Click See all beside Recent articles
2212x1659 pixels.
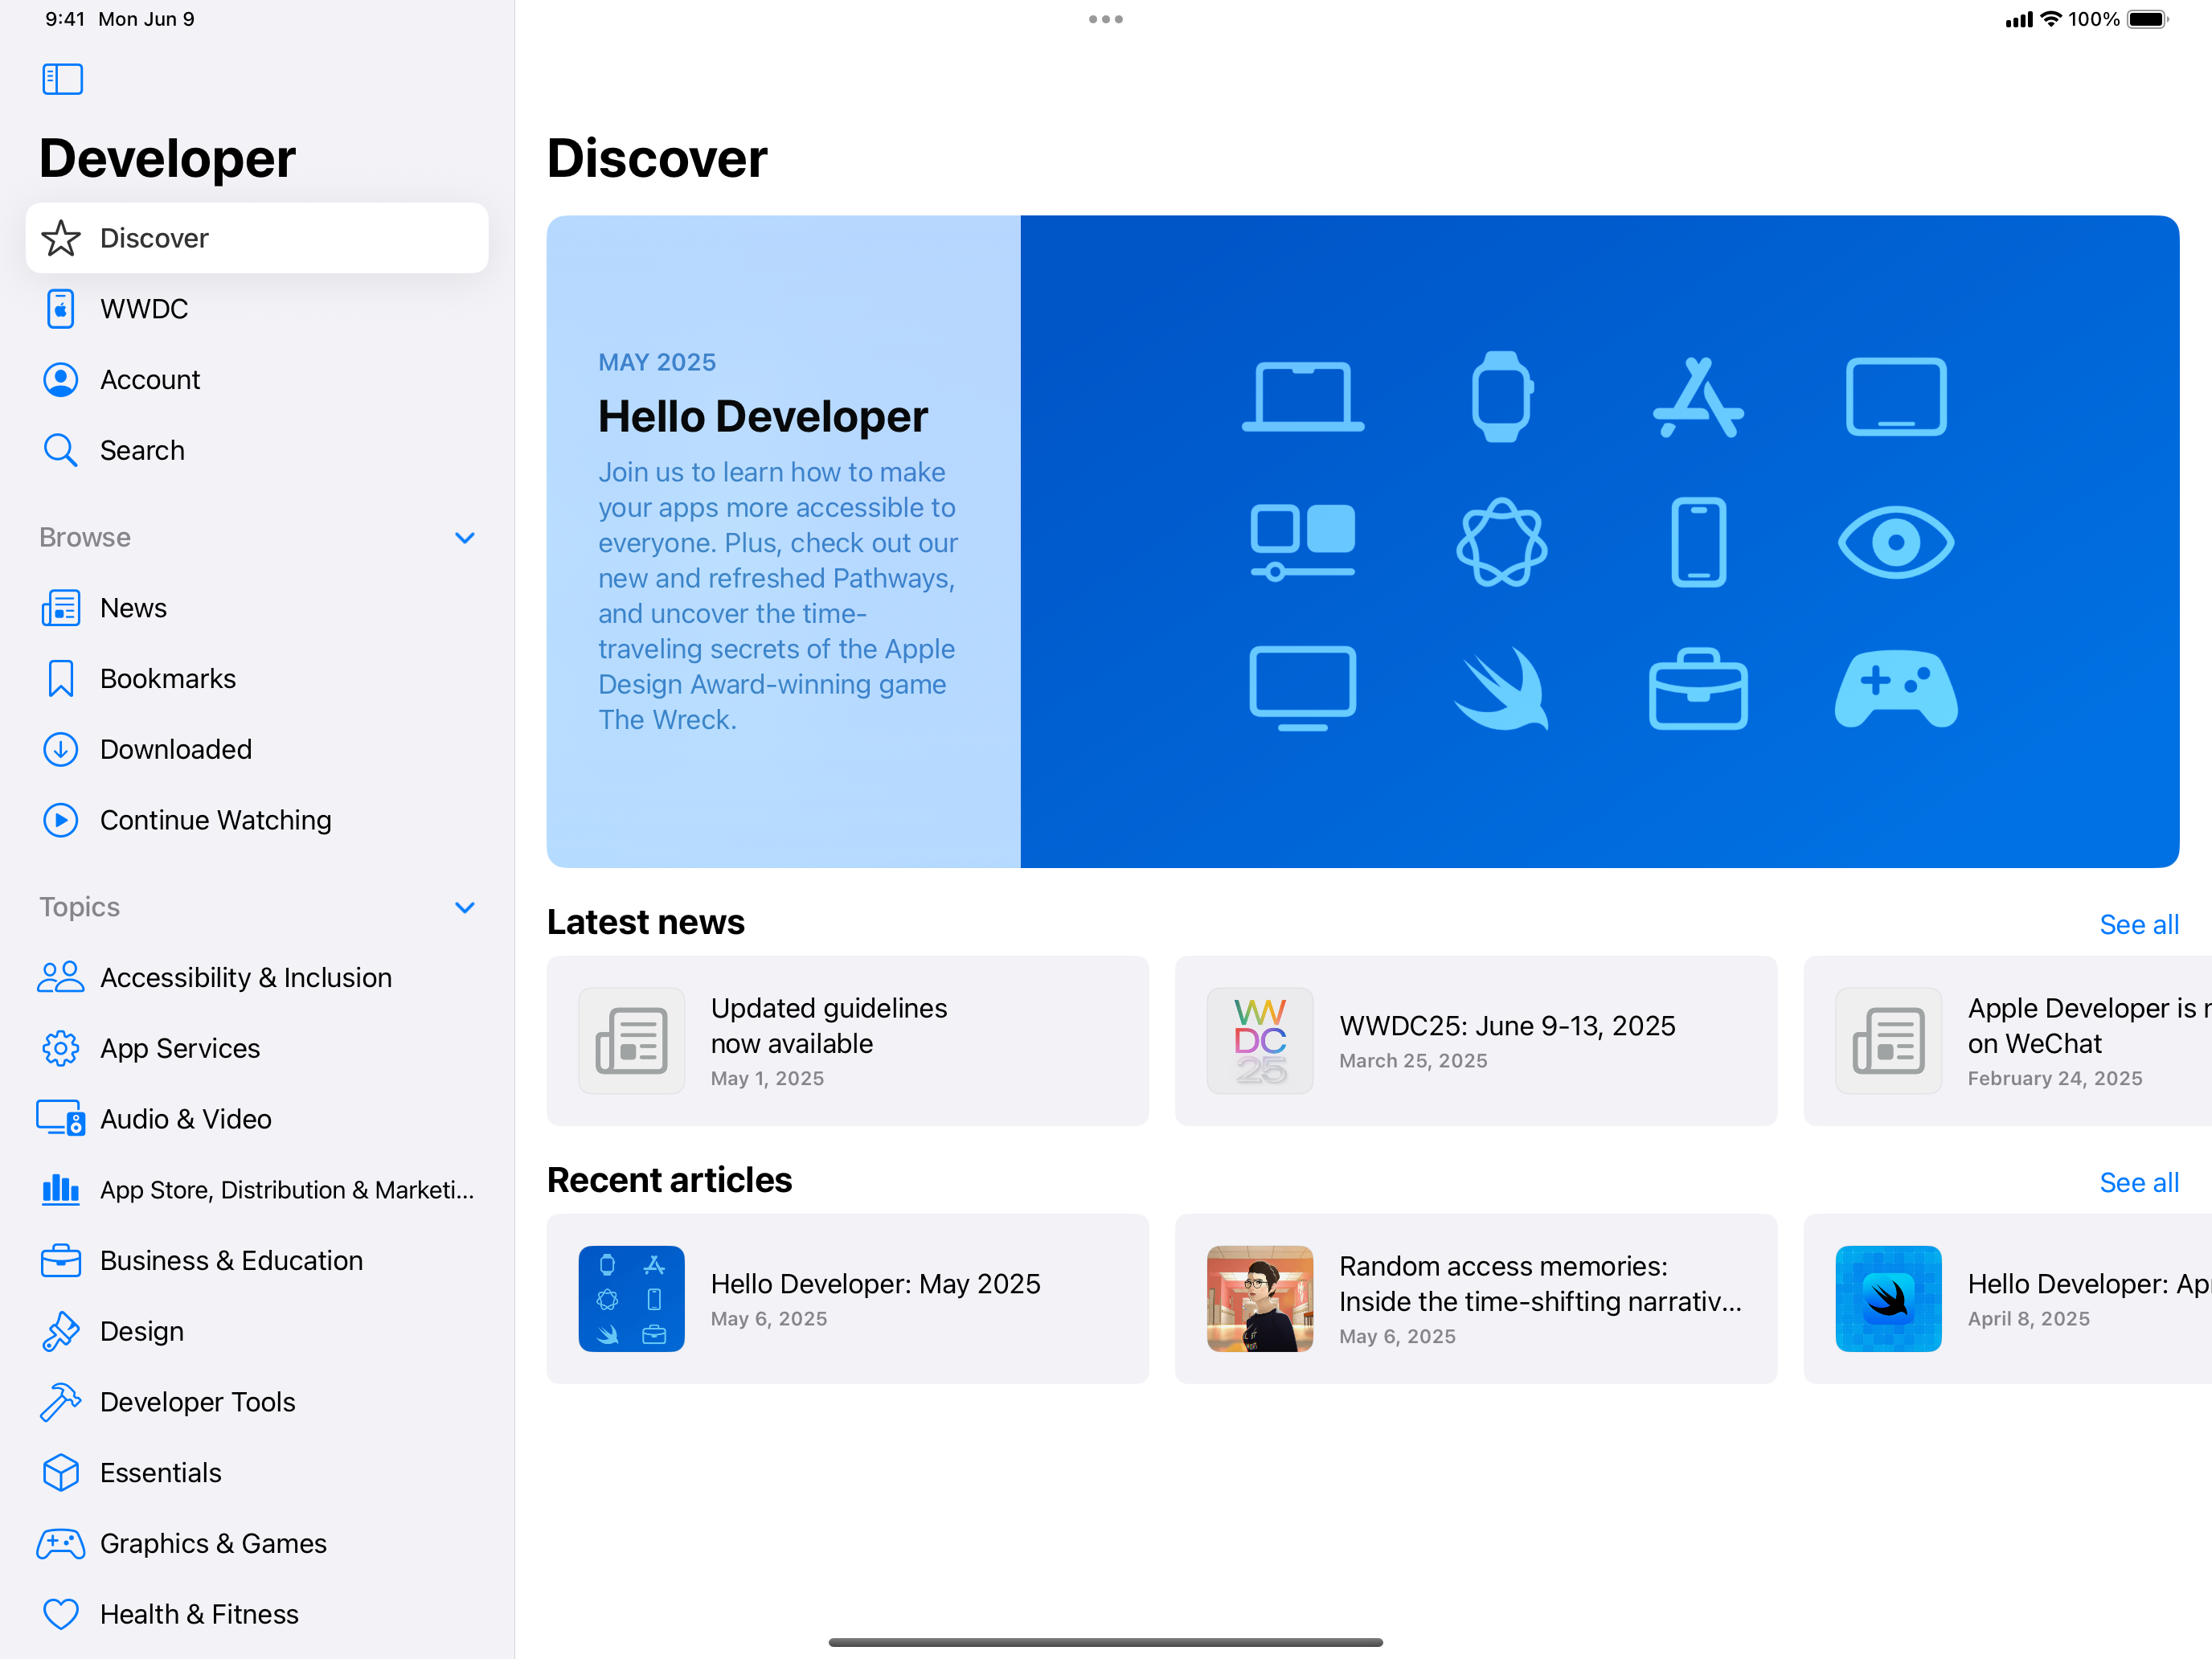click(x=2138, y=1182)
